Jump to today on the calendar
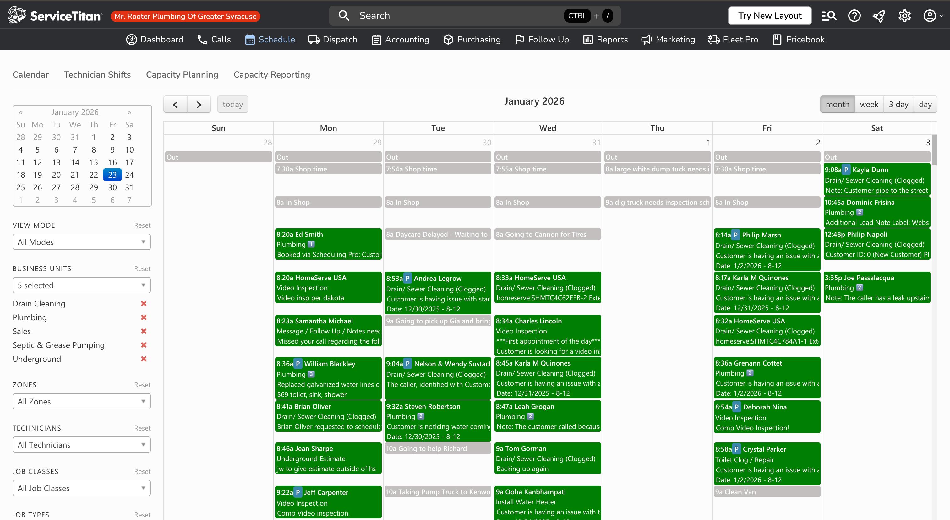 click(x=232, y=104)
